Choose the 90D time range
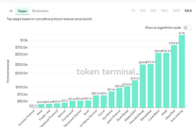196x127 pixels. (153, 11)
